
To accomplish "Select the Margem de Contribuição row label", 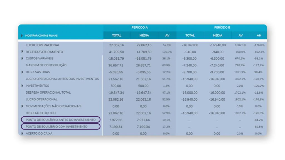I will pyautogui.click(x=46, y=65).
